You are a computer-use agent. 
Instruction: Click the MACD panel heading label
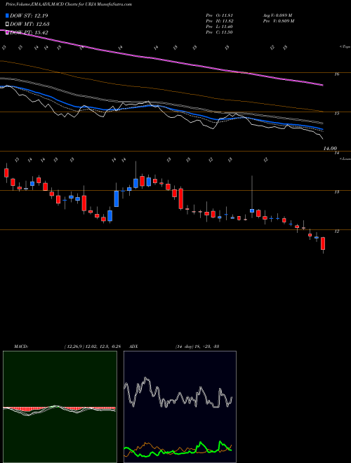(20, 347)
